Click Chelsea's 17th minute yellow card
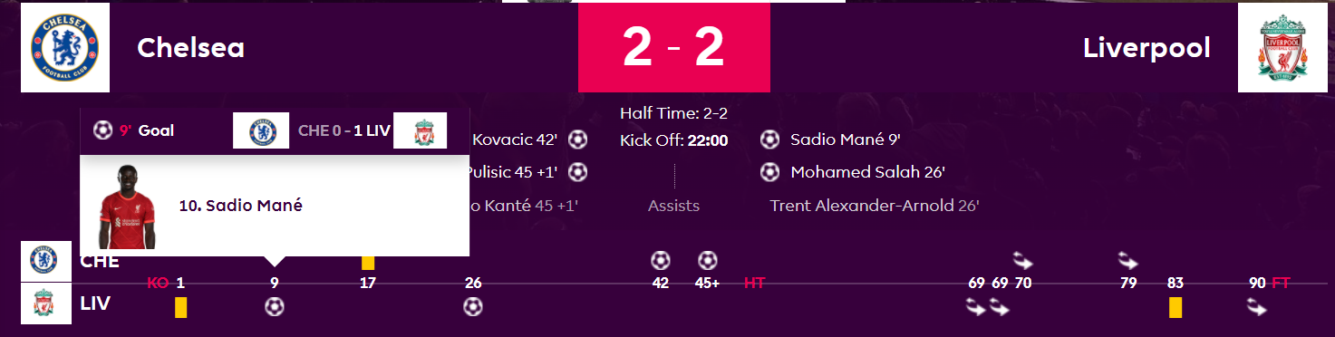 (x=368, y=261)
